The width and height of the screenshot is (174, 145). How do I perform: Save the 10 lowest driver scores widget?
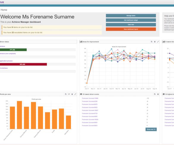[x=155, y=94]
